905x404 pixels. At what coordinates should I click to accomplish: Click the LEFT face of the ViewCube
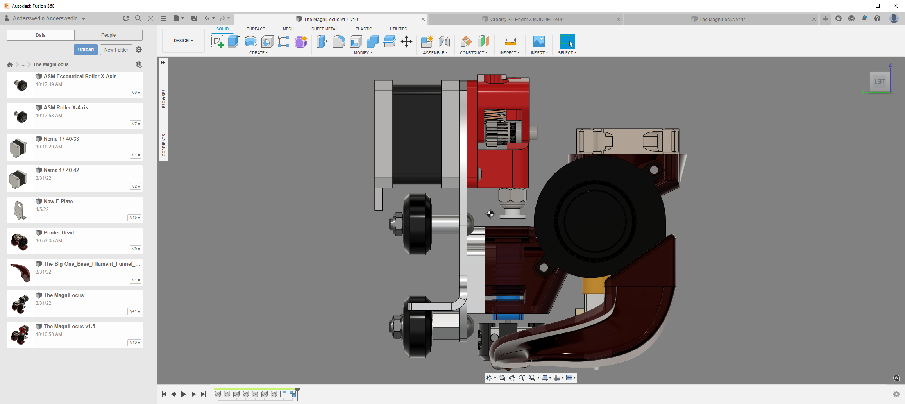[x=880, y=82]
